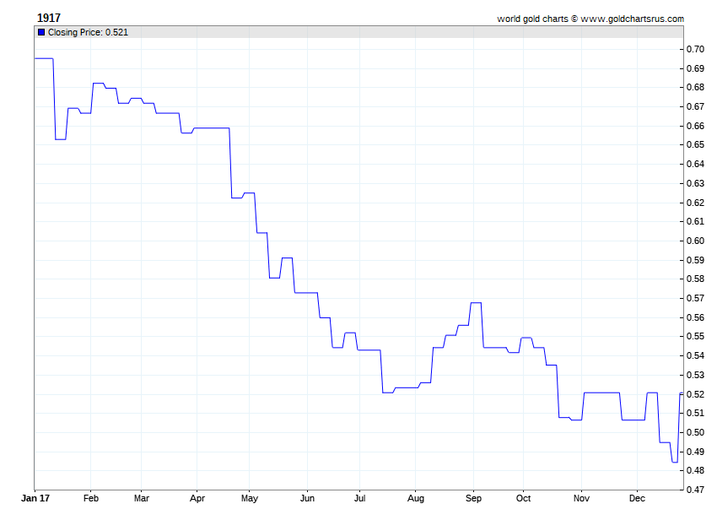The height and width of the screenshot is (520, 717).
Task: Click the 'Aug' x-axis label
Action: point(416,498)
